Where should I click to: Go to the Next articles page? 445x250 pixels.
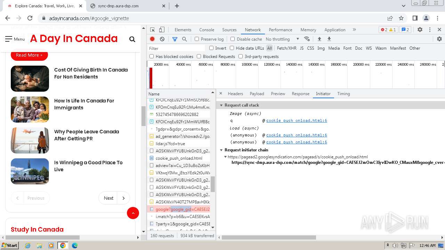pos(114,198)
